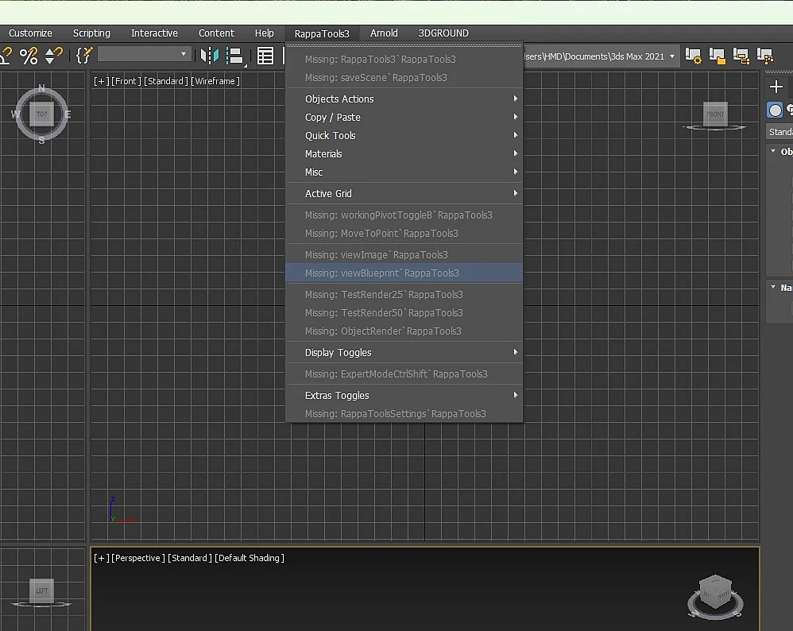Open the Arnold menu

tap(384, 33)
